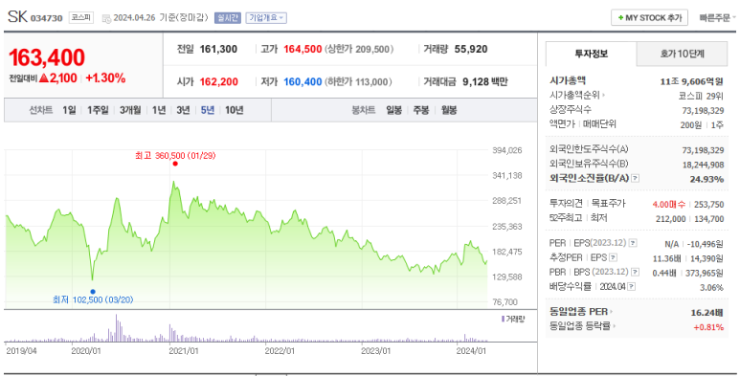The width and height of the screenshot is (740, 376).
Task: Open help icon next to PBR BPS (2023.12)
Action: (x=636, y=273)
